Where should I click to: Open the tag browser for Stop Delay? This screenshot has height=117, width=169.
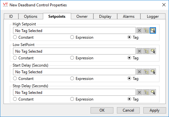(x=146, y=92)
